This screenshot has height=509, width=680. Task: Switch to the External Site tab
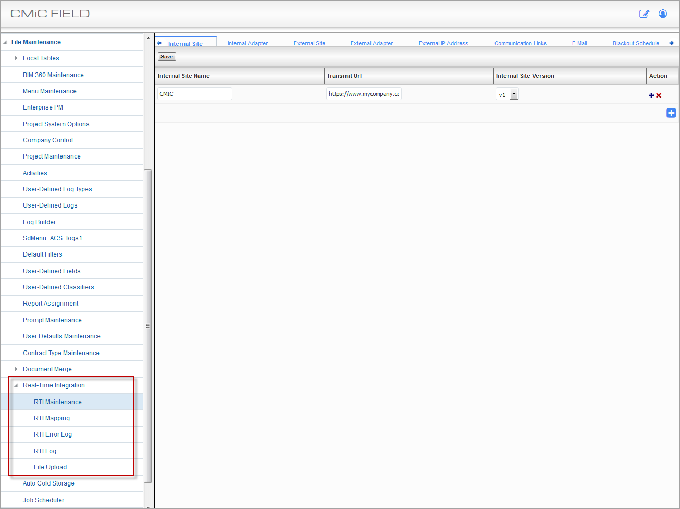tap(310, 43)
